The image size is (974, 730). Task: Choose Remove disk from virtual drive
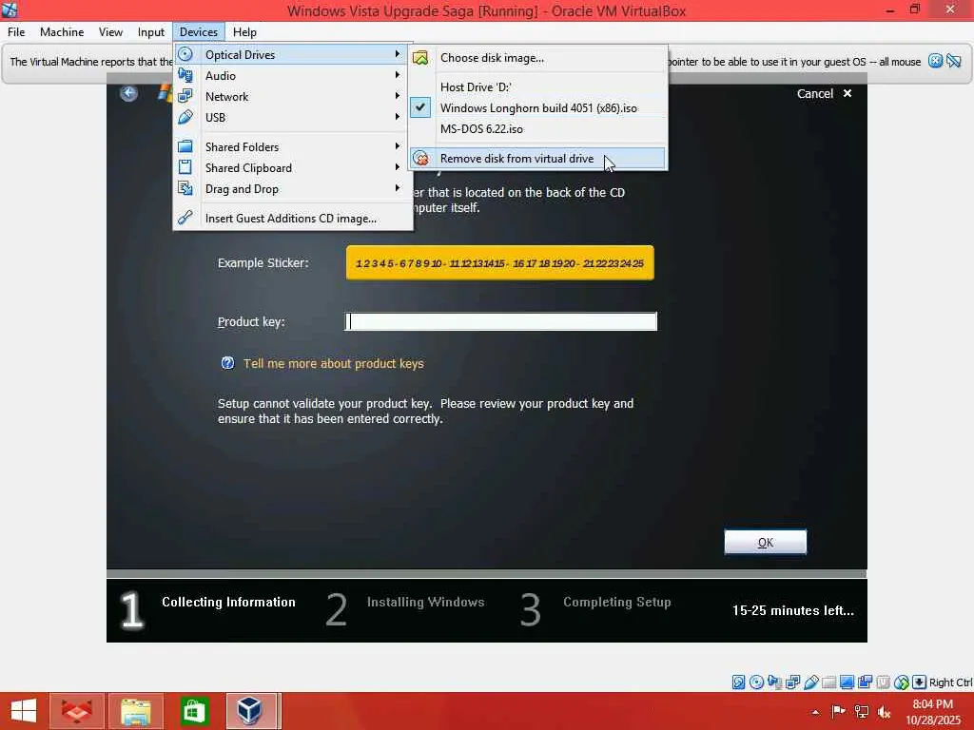tap(538, 159)
